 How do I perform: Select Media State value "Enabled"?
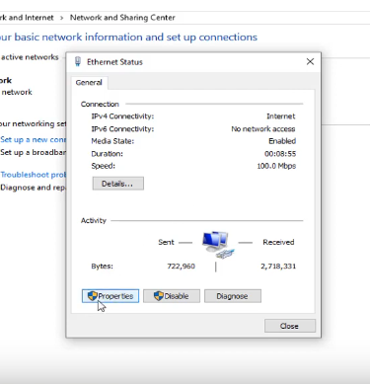[x=282, y=141]
